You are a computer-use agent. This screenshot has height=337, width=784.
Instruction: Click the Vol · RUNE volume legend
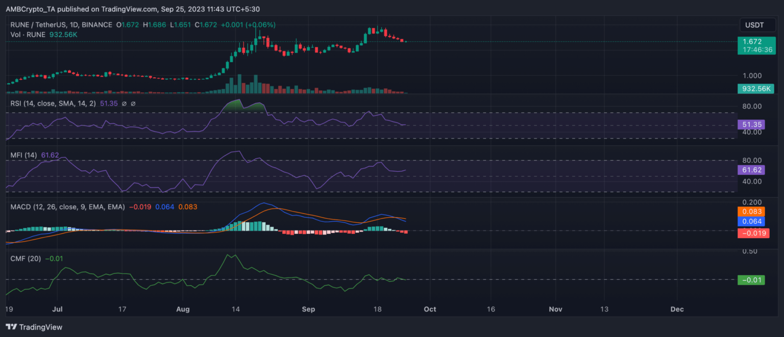(x=28, y=34)
